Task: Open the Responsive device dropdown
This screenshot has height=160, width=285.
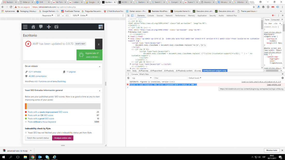Action: 48,16
